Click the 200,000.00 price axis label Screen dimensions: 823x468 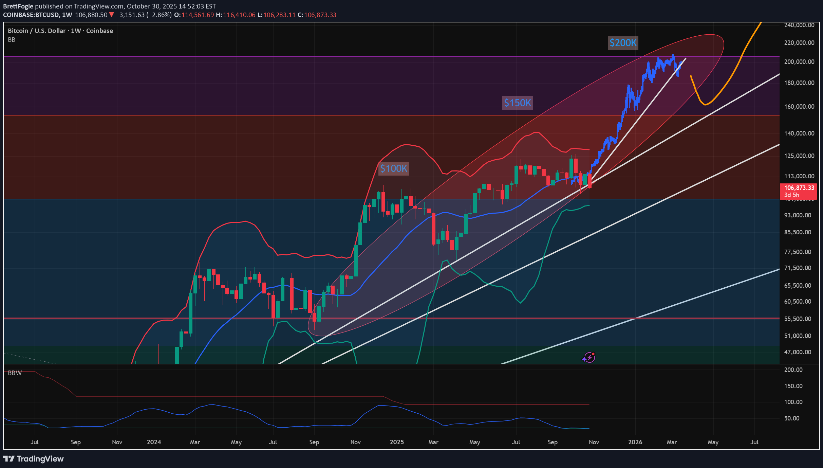[x=799, y=62]
